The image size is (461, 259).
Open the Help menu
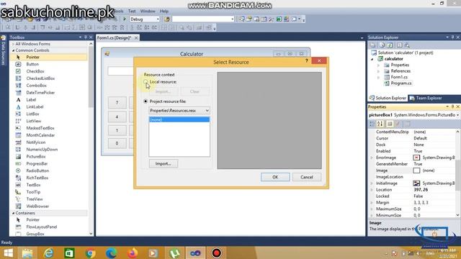pos(164,12)
